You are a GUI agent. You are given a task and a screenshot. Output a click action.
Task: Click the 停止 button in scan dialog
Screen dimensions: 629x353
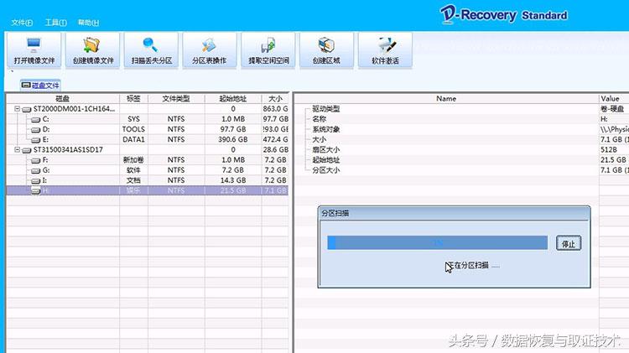click(569, 243)
